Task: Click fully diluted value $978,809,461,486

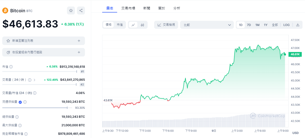Action: pyautogui.click(x=71, y=134)
